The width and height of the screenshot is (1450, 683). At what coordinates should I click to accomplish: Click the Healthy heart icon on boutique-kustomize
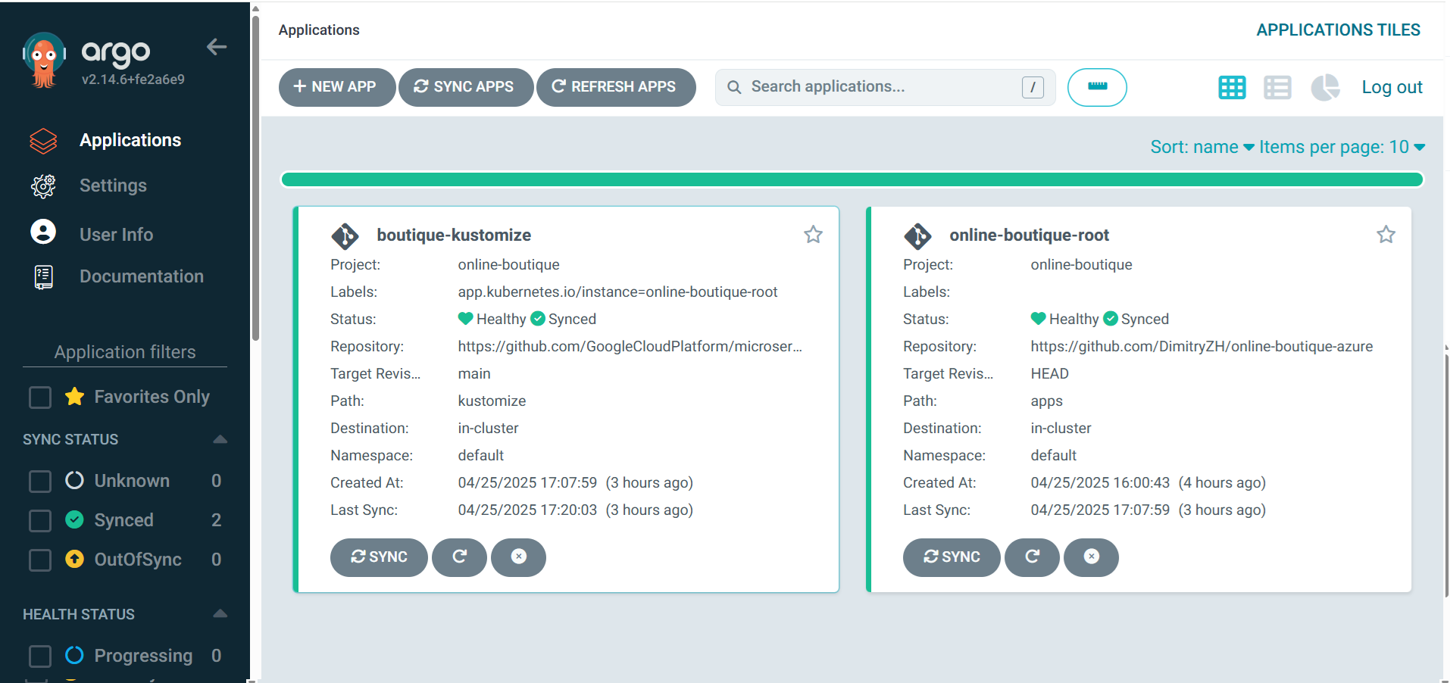(465, 319)
